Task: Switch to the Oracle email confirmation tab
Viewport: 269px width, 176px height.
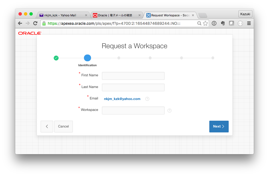Action: 117,15
